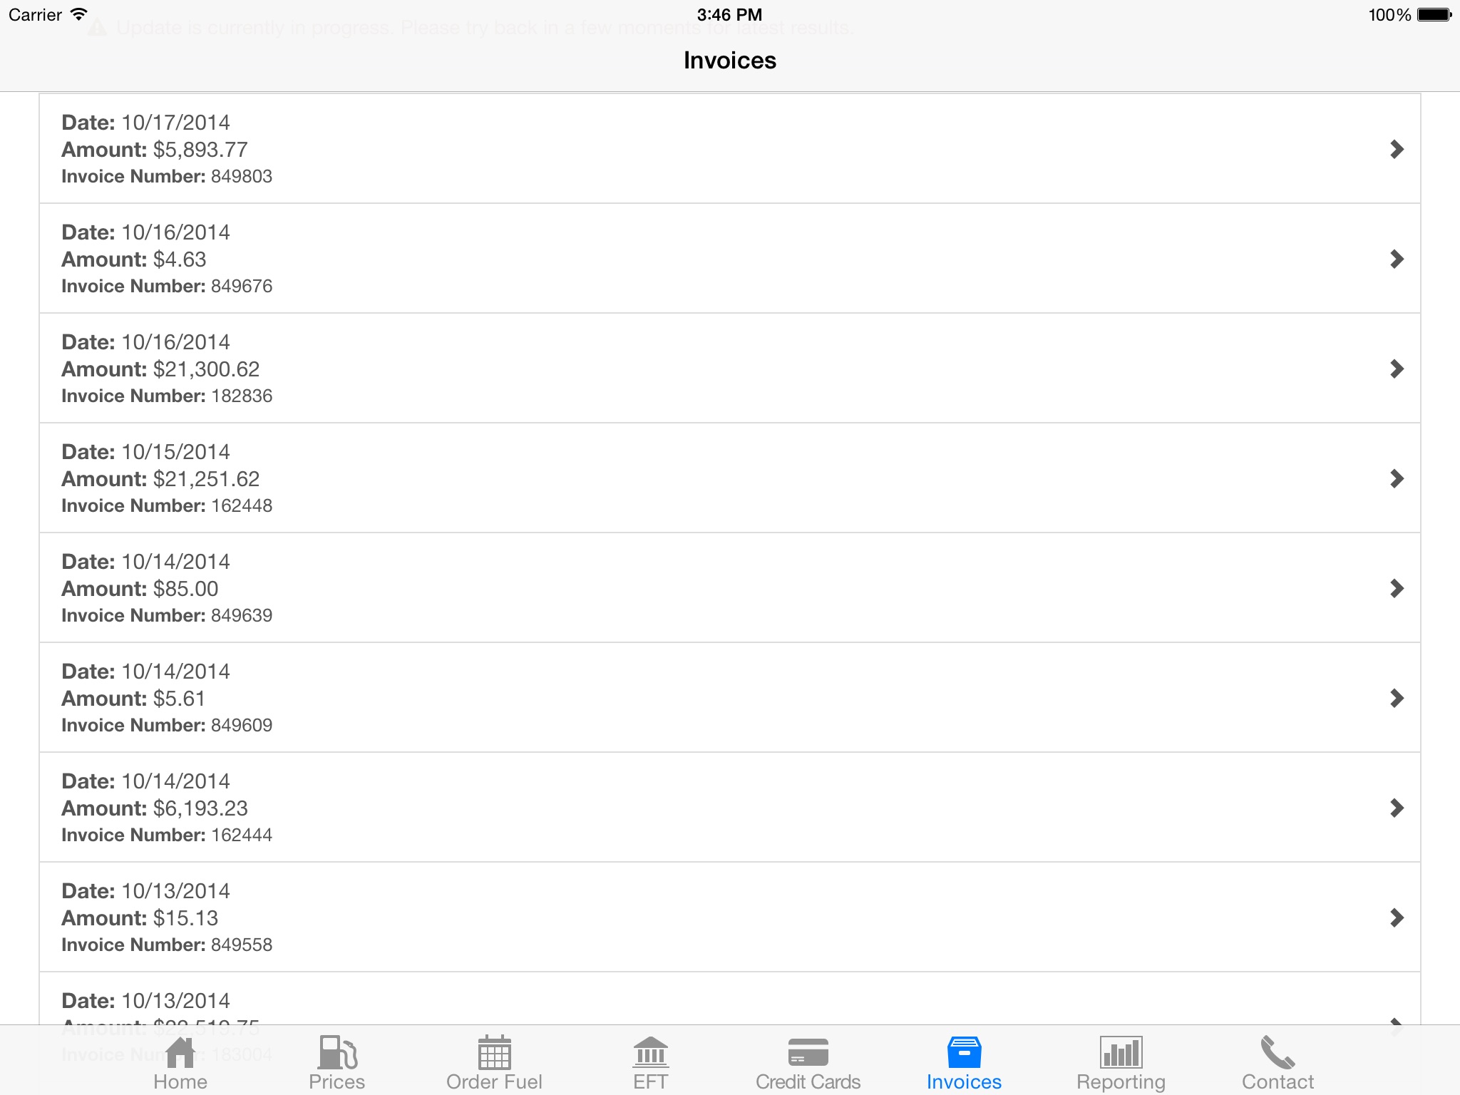Select the Invoices box icon

tap(964, 1052)
